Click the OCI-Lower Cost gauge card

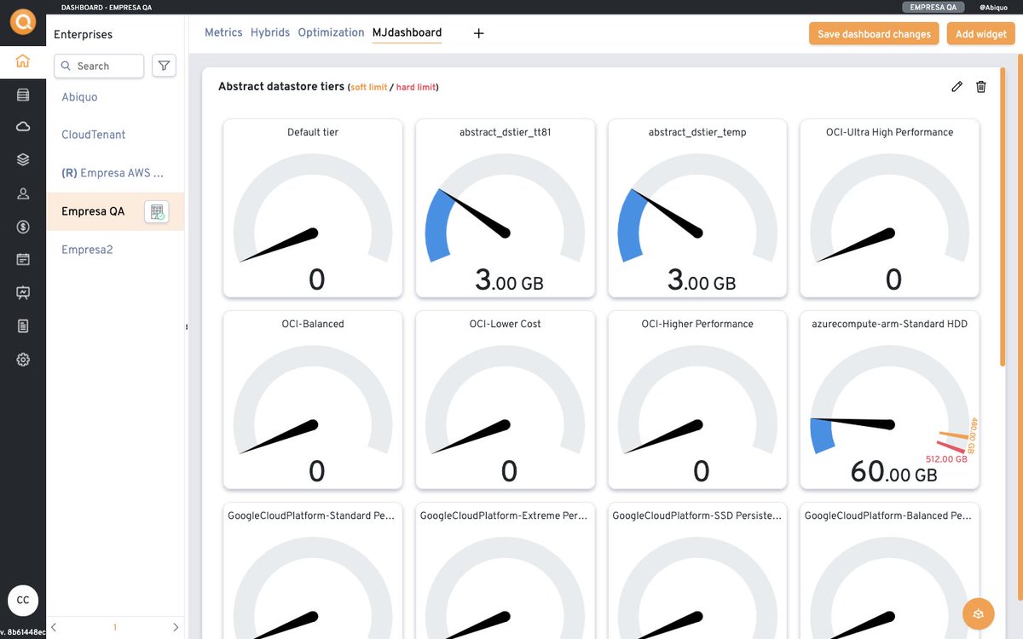click(x=506, y=400)
